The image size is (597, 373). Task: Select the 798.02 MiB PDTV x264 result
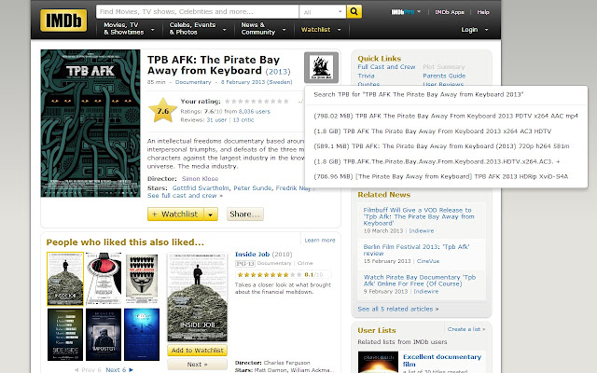pos(446,116)
